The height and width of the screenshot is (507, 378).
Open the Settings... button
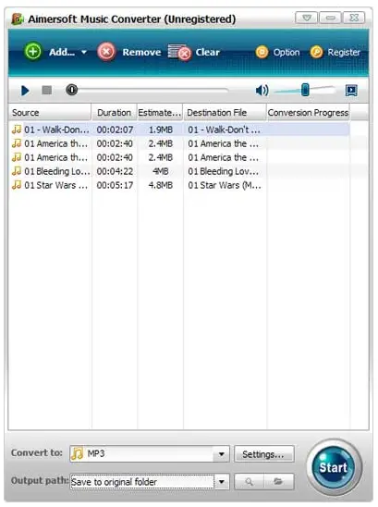(x=264, y=454)
